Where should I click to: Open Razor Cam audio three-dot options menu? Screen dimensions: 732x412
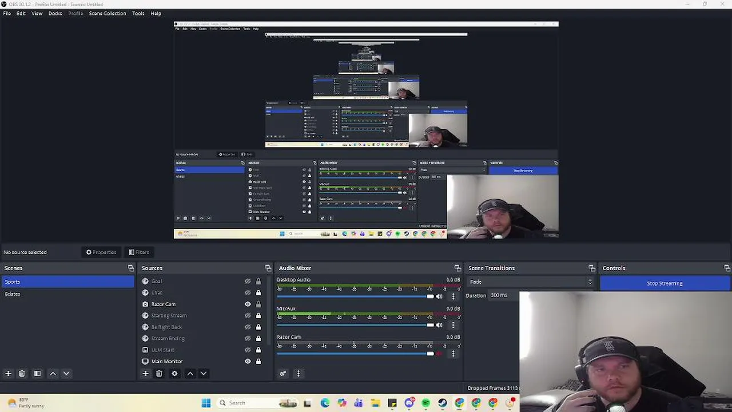[x=453, y=354]
